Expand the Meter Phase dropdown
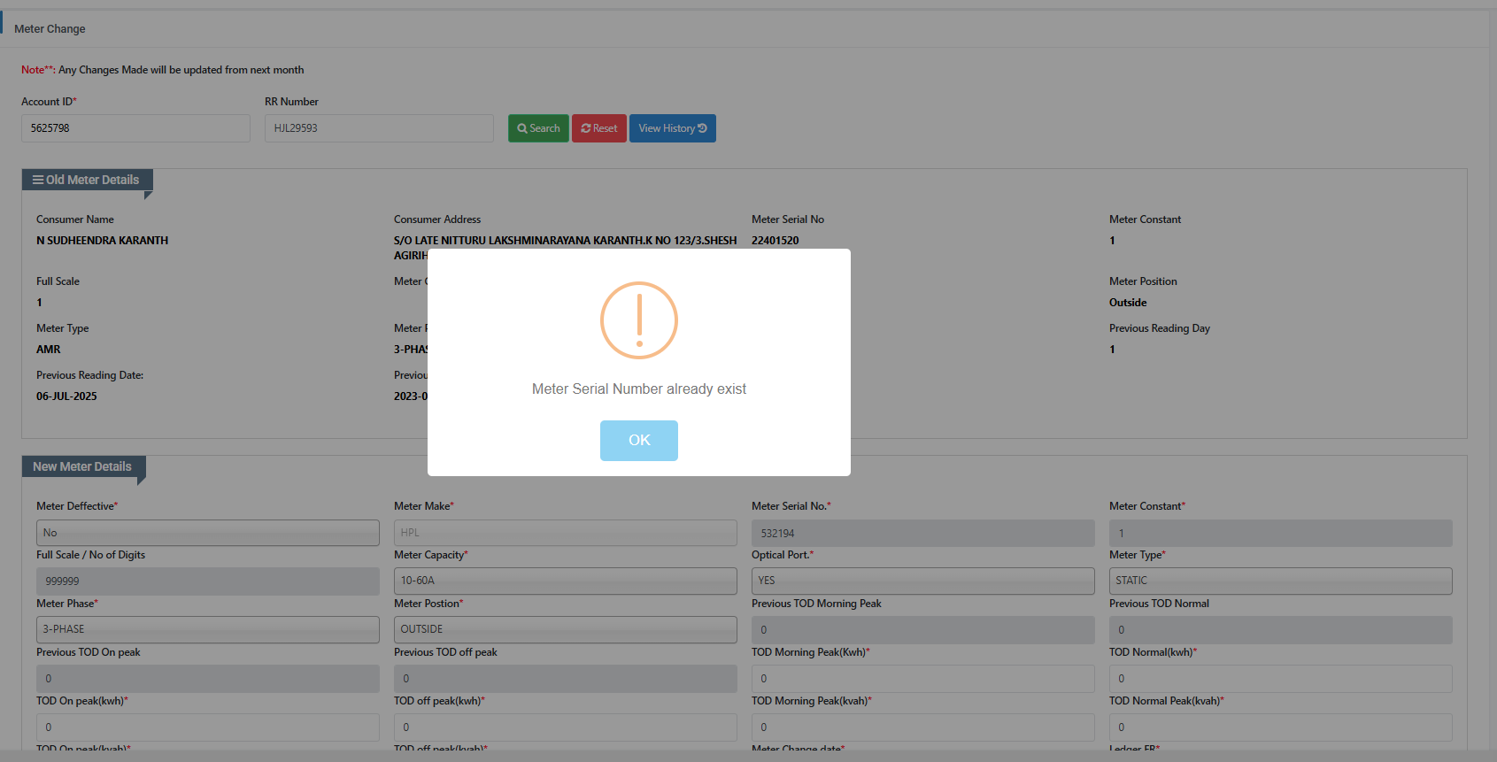 click(207, 629)
